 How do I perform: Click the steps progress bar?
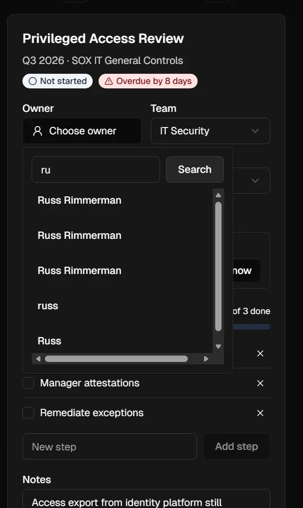[x=251, y=327]
